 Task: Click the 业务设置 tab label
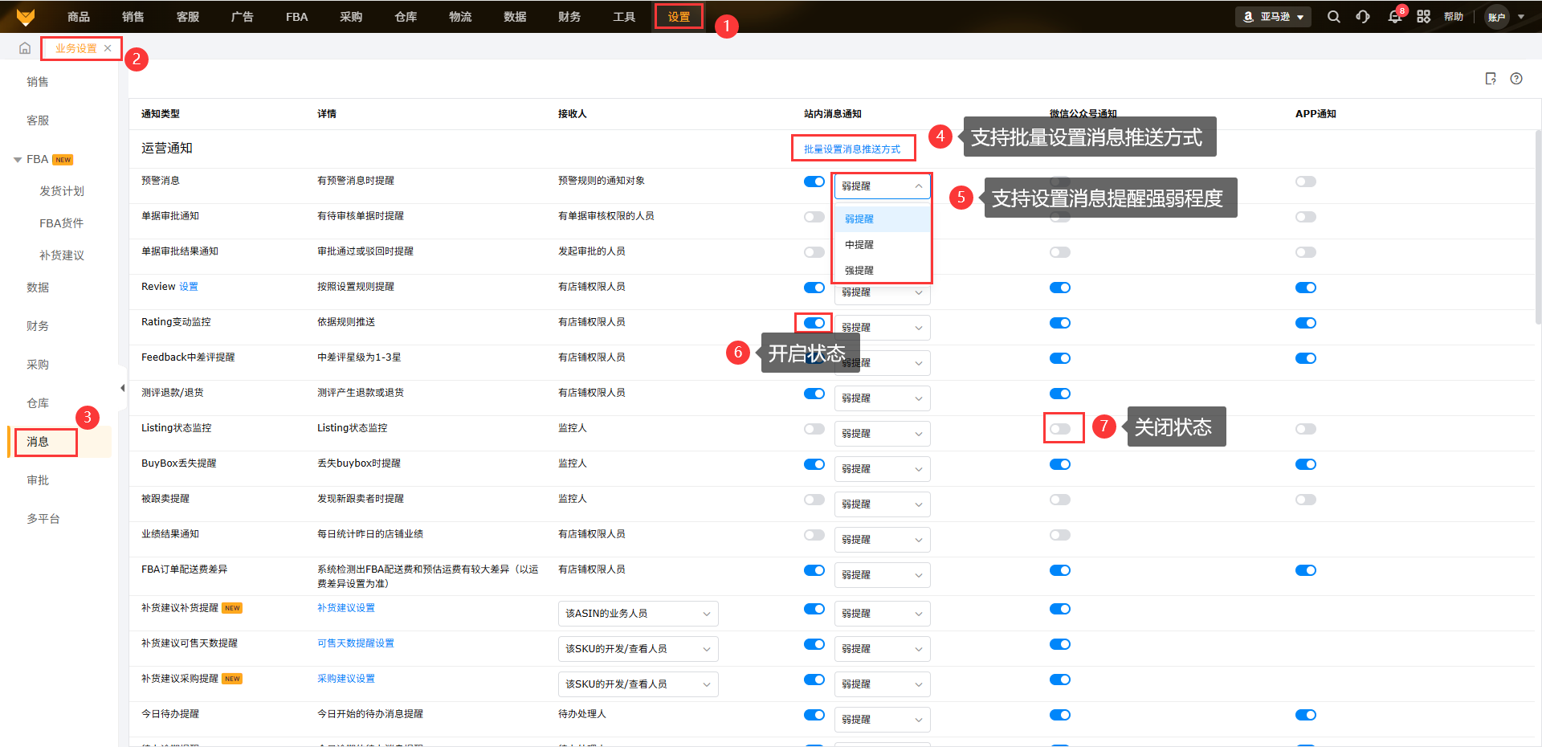(75, 48)
